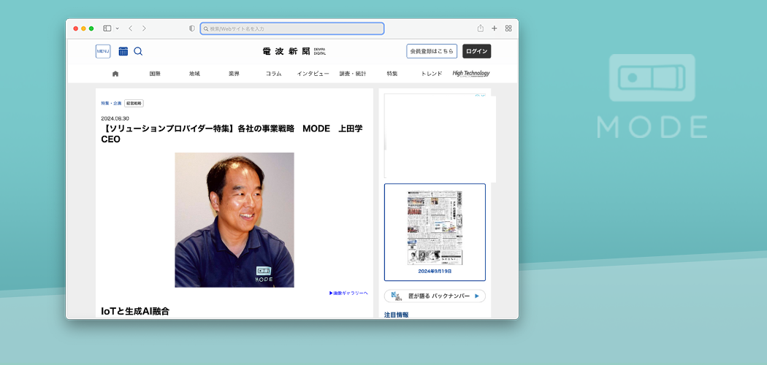Click the blue calendar icon

tap(123, 51)
